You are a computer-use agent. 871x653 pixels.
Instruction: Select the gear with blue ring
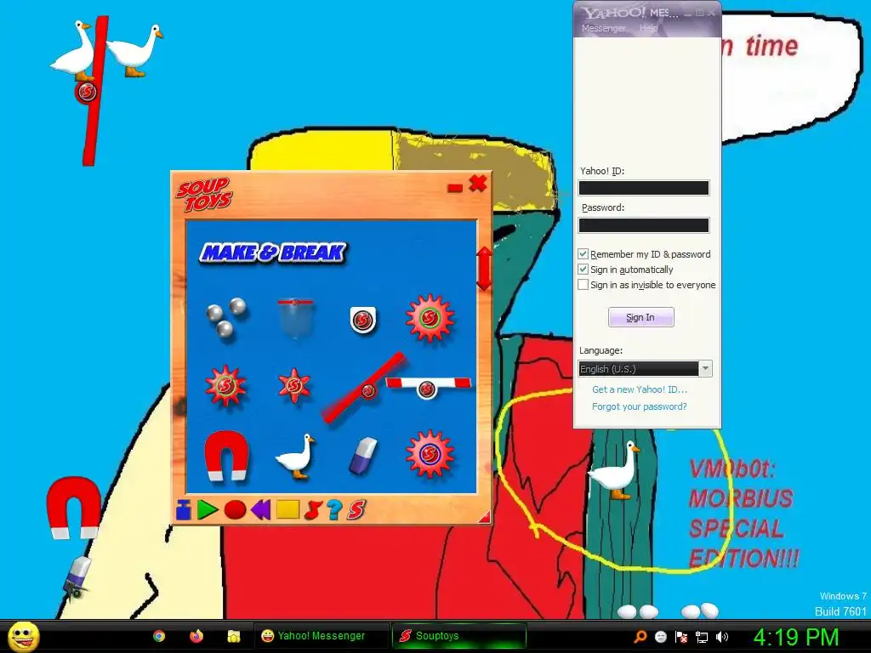coord(430,454)
